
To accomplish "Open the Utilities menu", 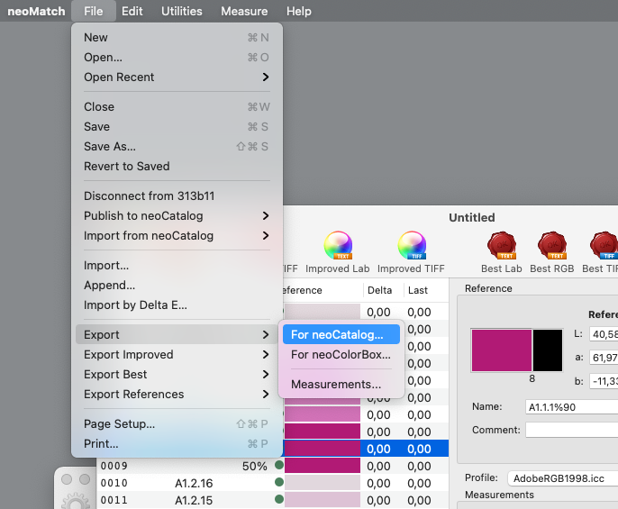I will (182, 11).
